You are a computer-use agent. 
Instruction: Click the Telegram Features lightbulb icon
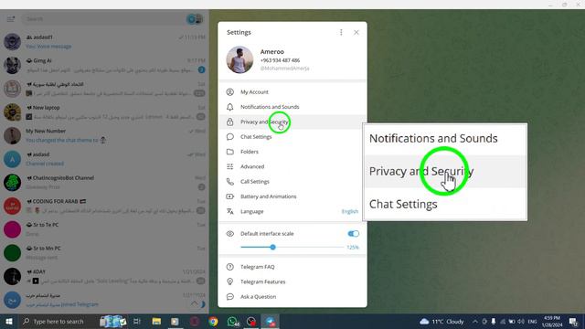point(230,282)
